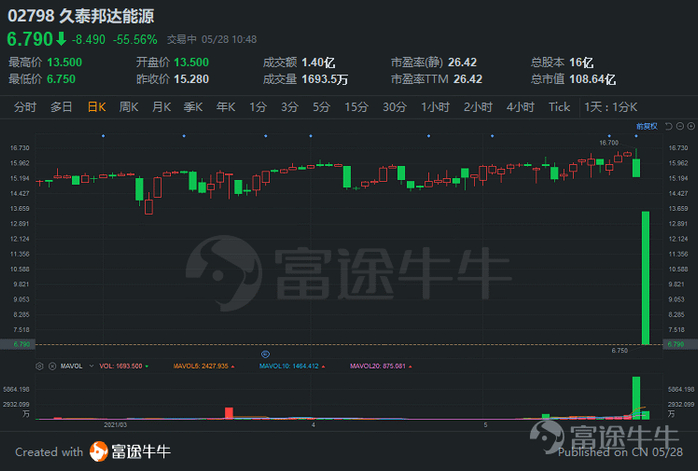Click the 成交量 1693.5万 value

tap(325, 79)
